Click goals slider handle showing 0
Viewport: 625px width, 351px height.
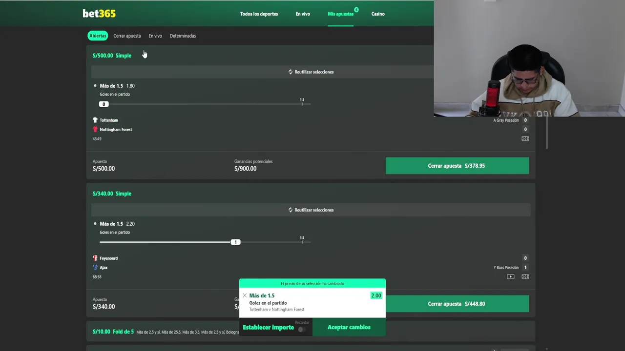(104, 104)
